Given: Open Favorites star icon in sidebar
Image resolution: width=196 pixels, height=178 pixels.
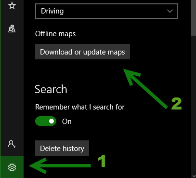Looking at the screenshot, I should [12, 6].
